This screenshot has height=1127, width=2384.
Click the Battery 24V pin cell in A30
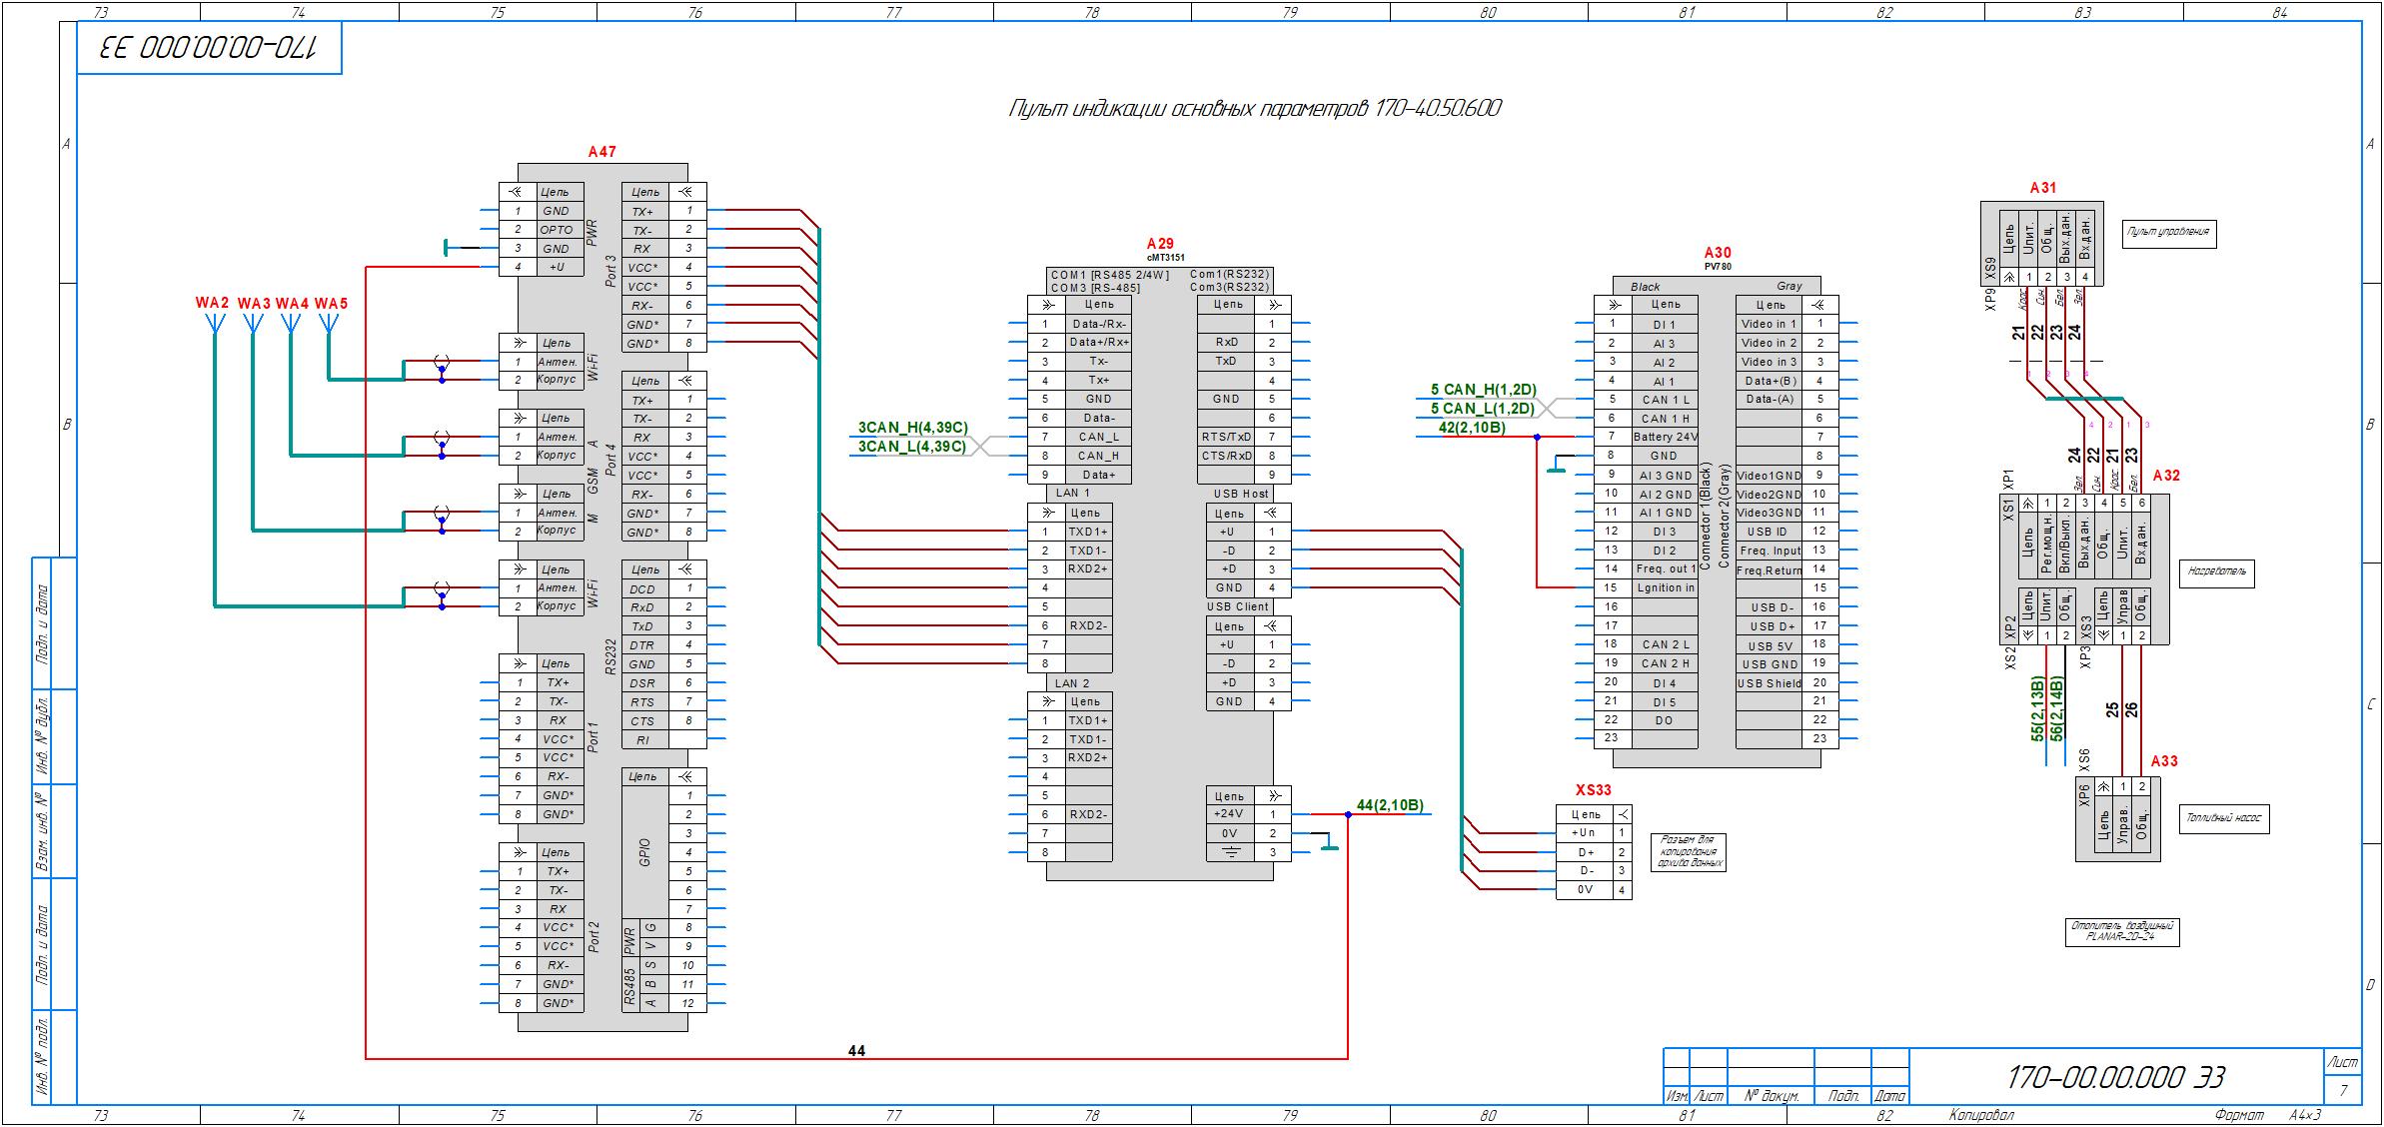pyautogui.click(x=1665, y=437)
